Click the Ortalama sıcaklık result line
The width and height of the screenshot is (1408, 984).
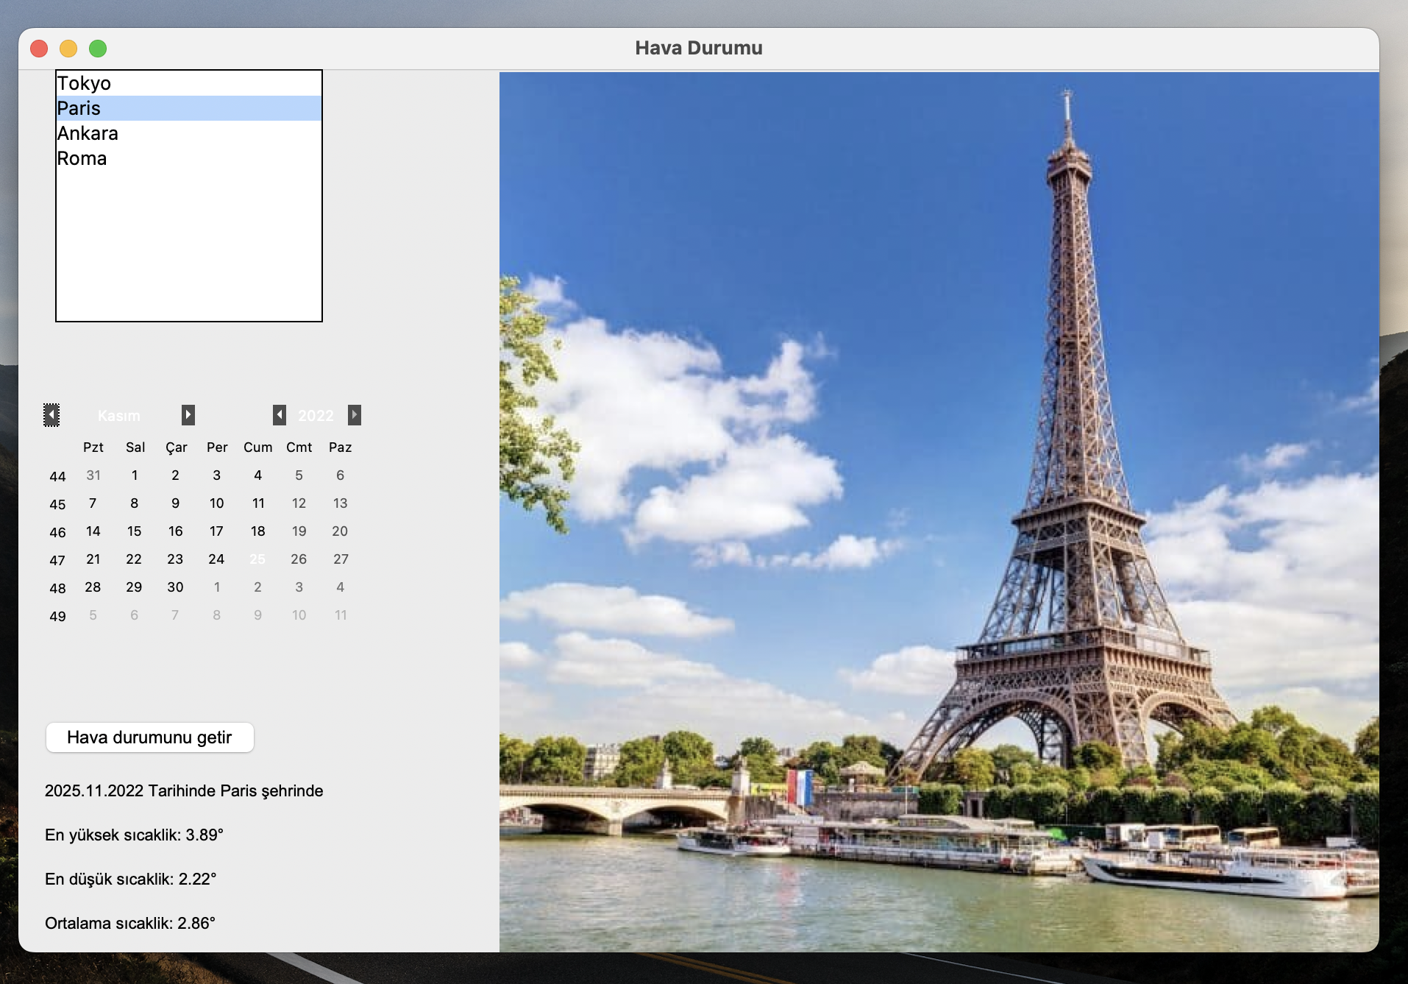[x=130, y=923]
